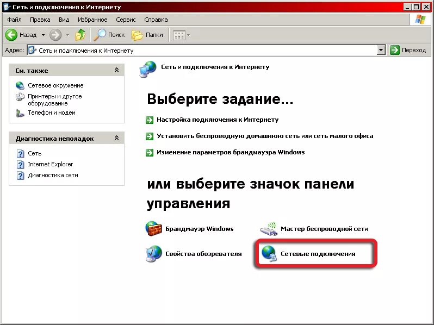Click Принтеры и другое оборудование link

[55, 100]
